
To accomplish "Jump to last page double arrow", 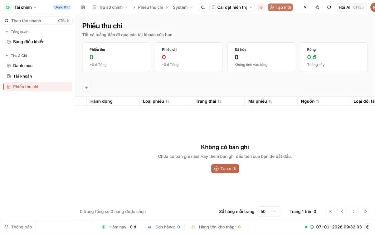I will pos(365,212).
